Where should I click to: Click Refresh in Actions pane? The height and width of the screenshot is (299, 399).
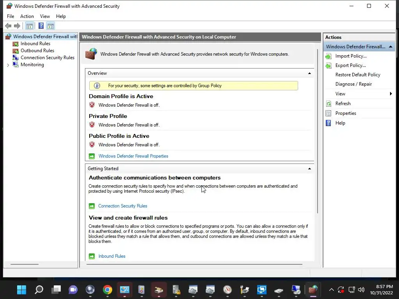point(343,104)
